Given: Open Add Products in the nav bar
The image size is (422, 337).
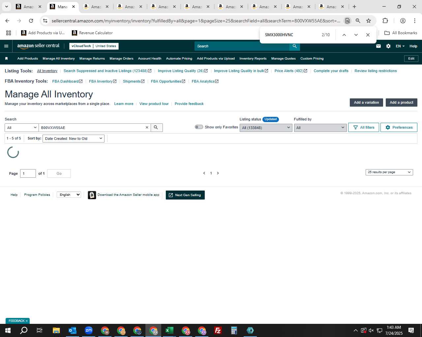Looking at the screenshot, I should point(28,59).
